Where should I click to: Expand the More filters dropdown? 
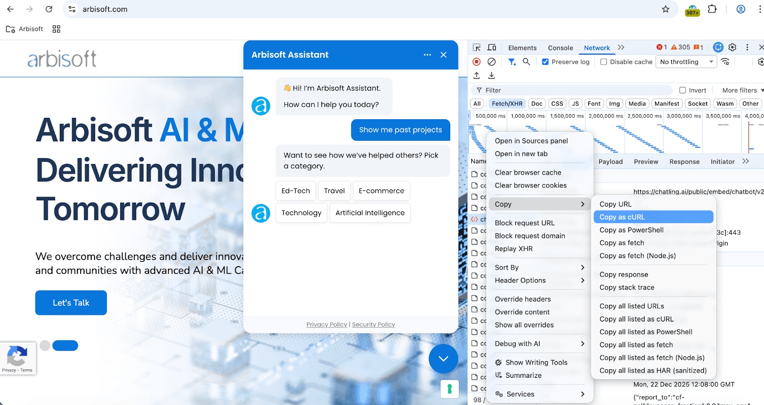point(742,90)
